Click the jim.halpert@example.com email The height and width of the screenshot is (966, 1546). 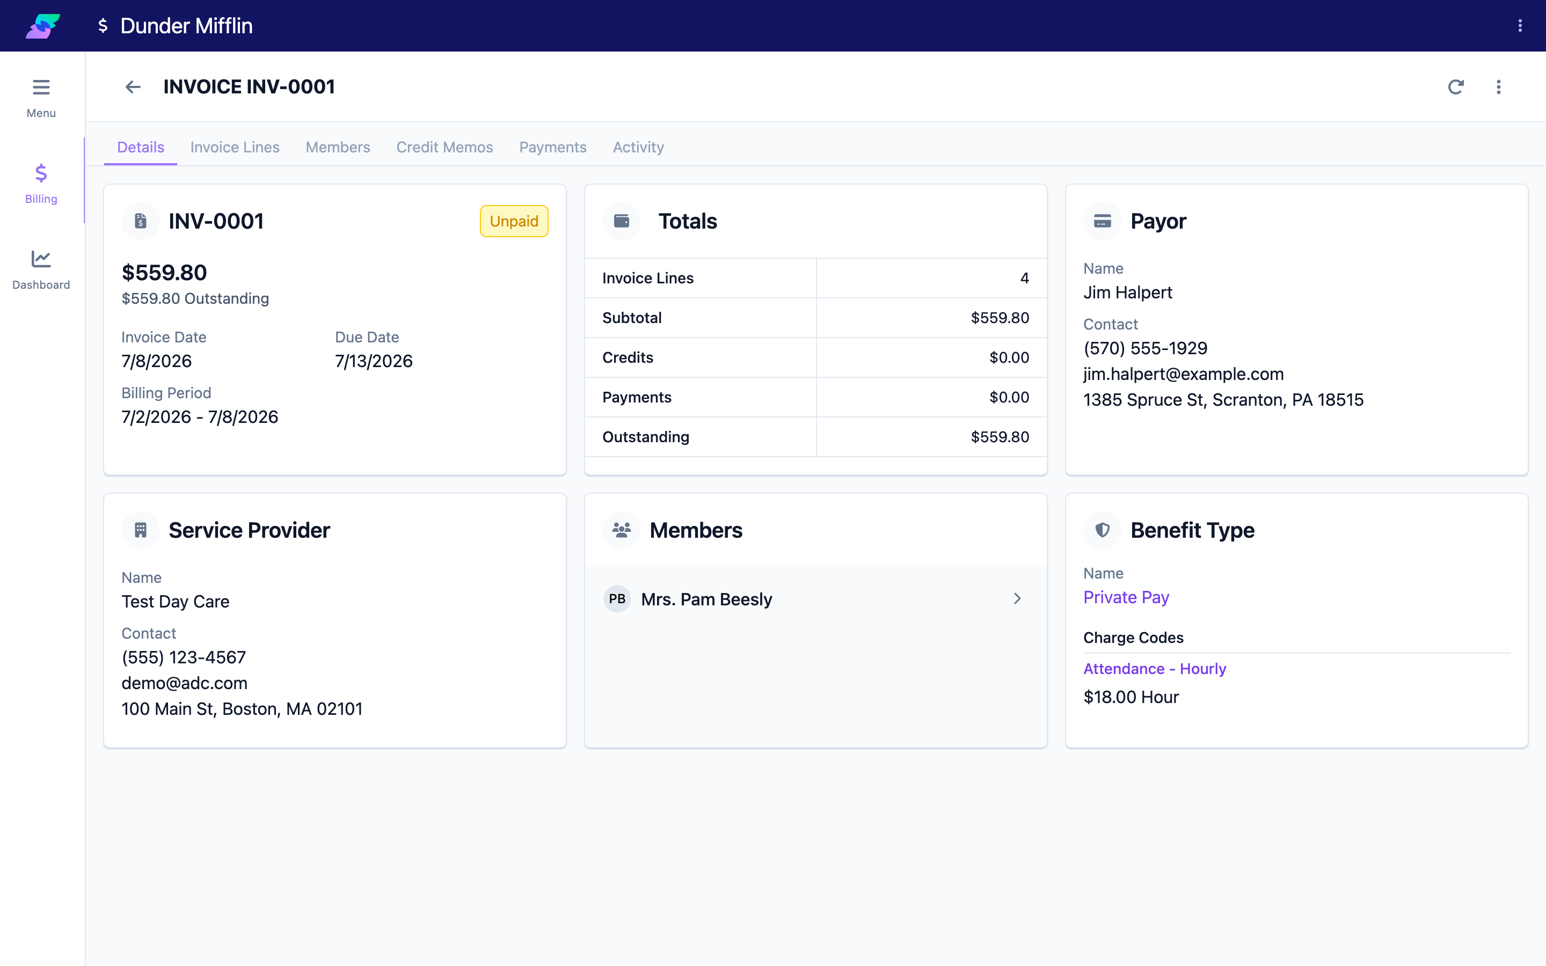1184,374
